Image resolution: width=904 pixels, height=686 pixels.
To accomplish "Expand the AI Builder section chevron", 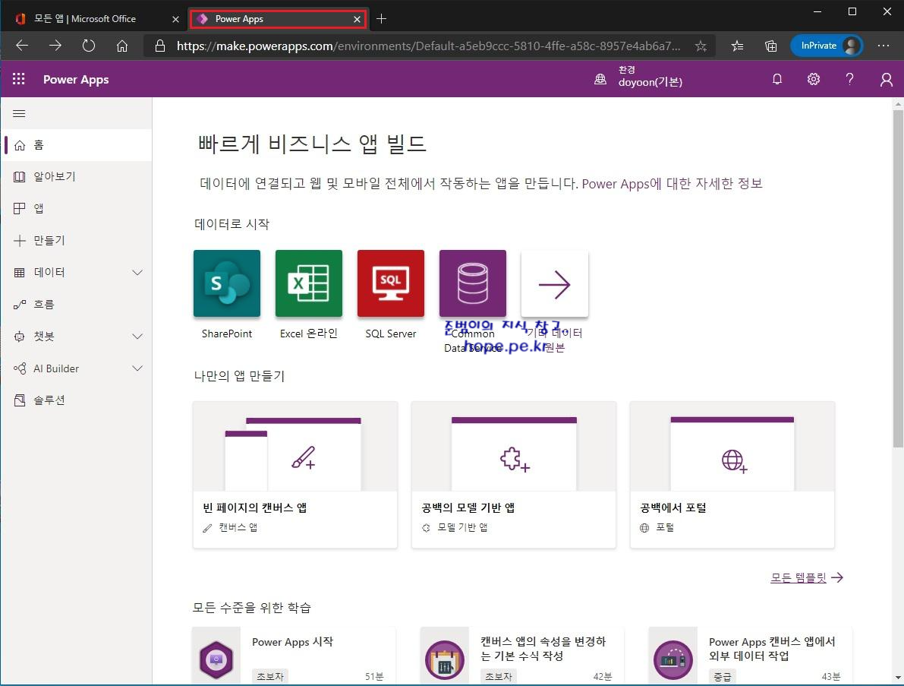I will pos(137,368).
